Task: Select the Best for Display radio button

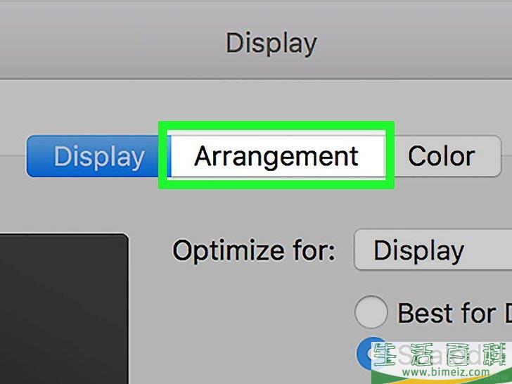Action: click(371, 312)
